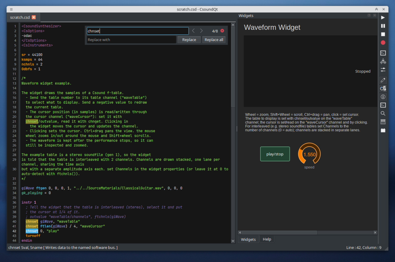Click the waveform display area

tap(310, 71)
